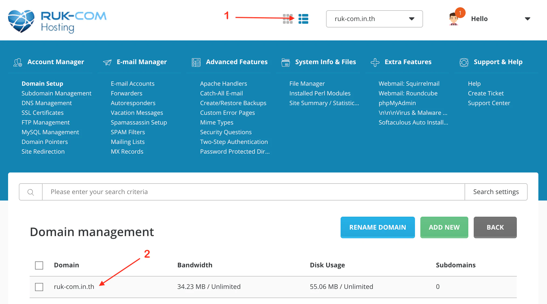Click the System Info & Files folder icon
Screen dimensions: 547x304
[x=286, y=62]
